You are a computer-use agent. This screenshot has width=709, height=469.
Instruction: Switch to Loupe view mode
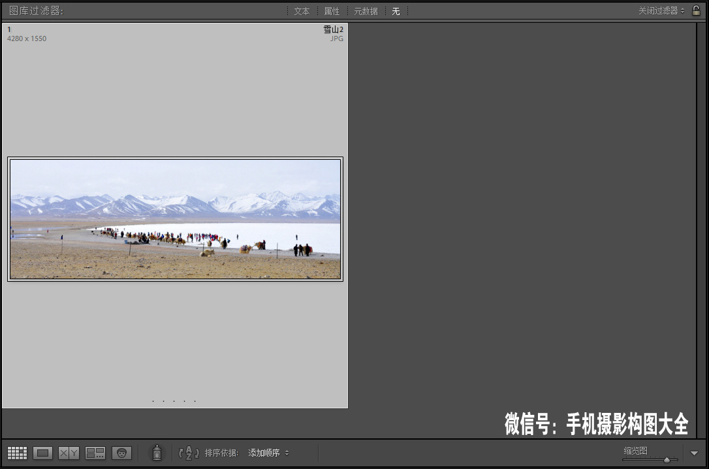42,453
